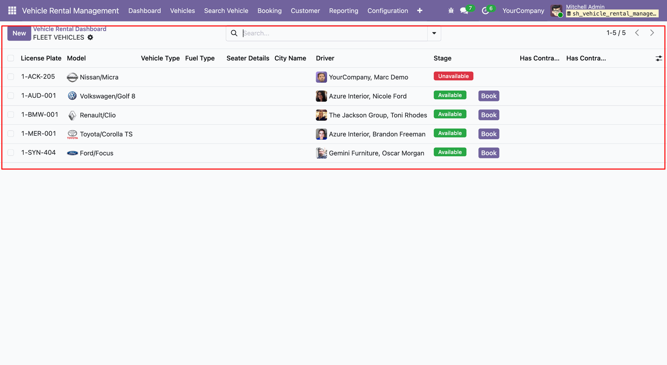
Task: Open the conversations chat icon
Action: (464, 11)
